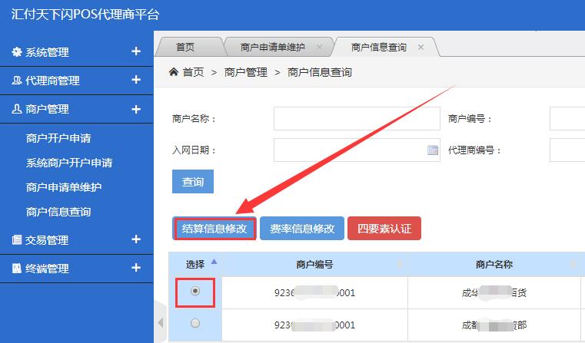Toggle the 商户管理 menu with its plus
Viewport: 585px width, 343px height.
136,109
